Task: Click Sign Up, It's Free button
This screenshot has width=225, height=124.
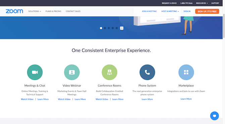Action: point(207,11)
